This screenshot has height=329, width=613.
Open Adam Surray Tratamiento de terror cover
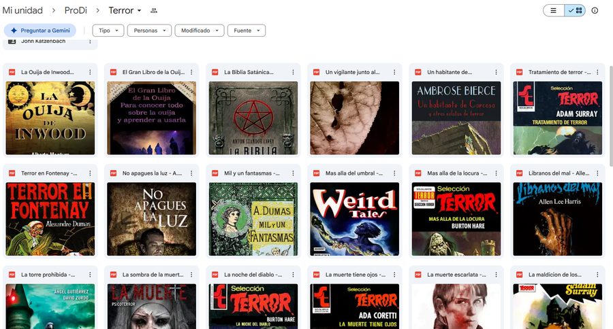557,118
